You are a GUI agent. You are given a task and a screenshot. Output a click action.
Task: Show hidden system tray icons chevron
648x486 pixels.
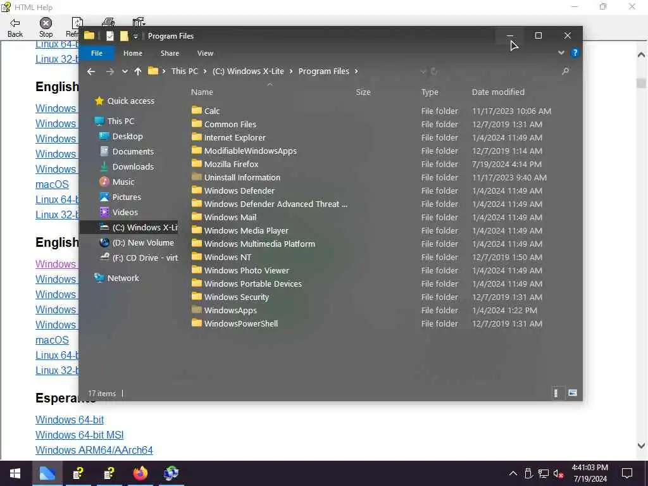tap(513, 473)
